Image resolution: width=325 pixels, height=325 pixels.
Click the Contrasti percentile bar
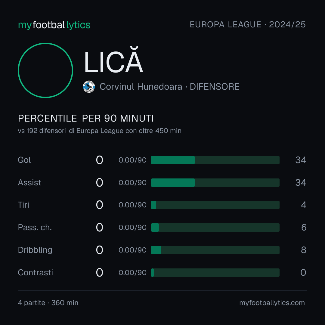tap(215, 273)
